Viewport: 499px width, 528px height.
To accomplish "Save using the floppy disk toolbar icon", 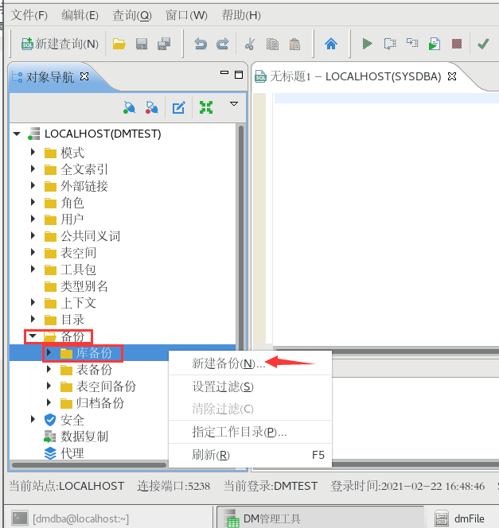I will (142, 44).
